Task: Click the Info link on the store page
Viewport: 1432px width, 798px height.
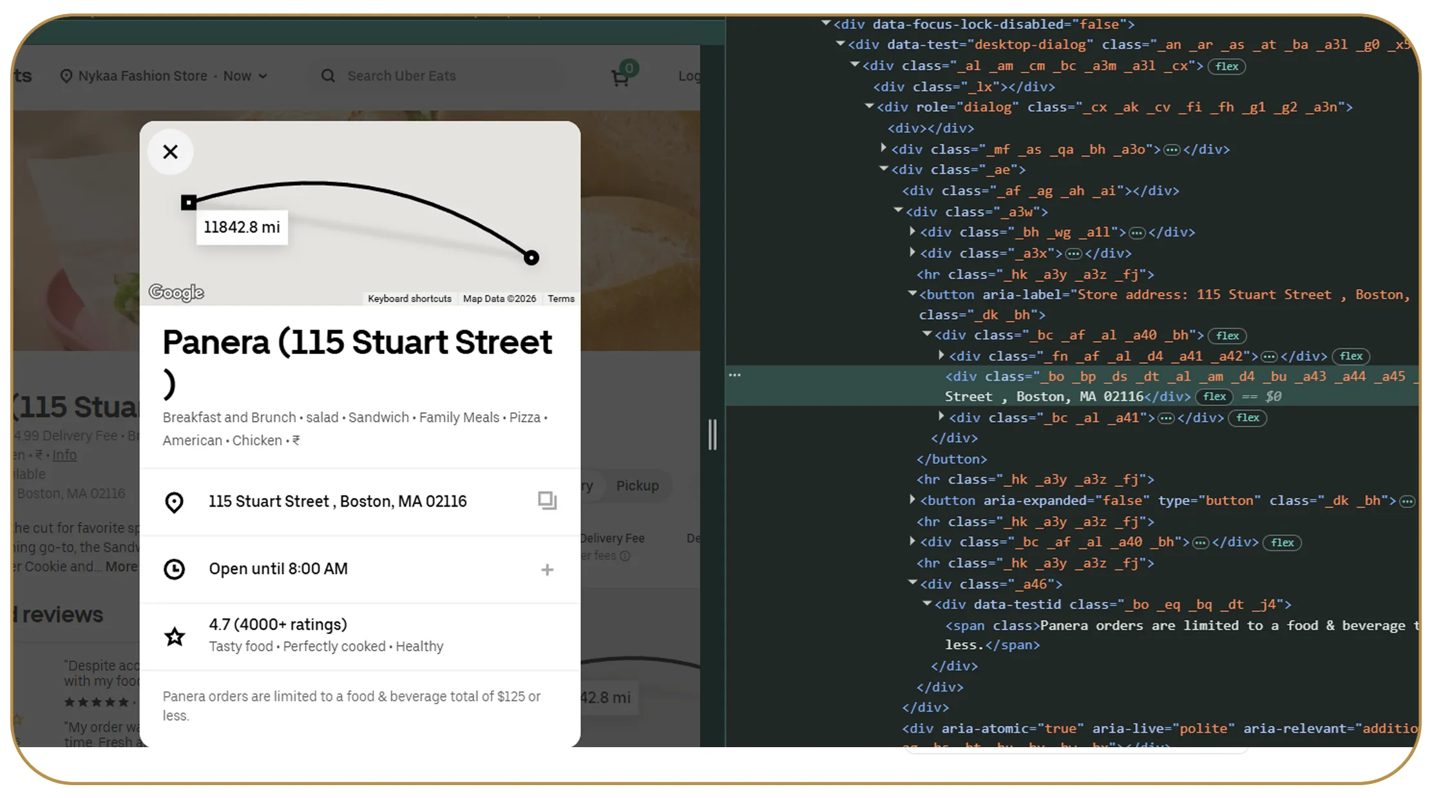Action: (64, 455)
